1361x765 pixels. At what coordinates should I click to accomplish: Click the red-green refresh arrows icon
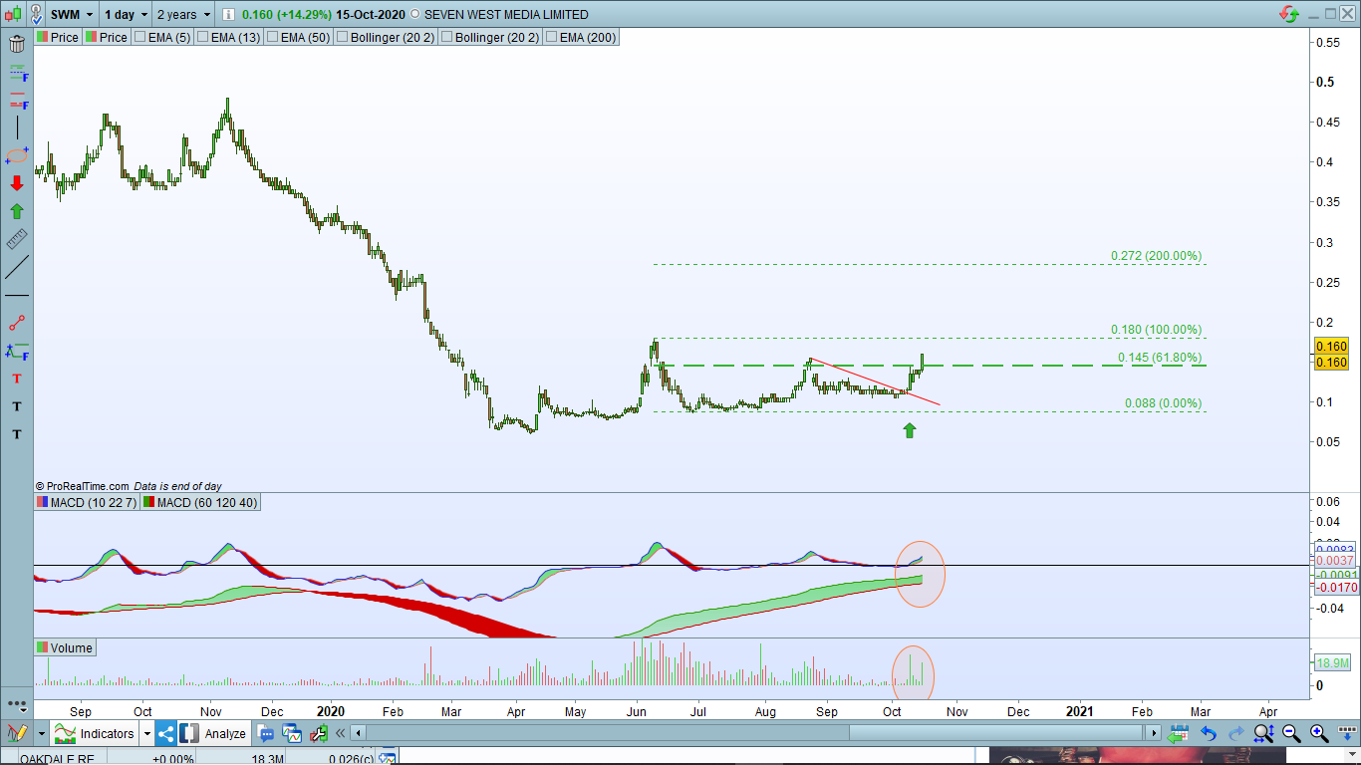click(1289, 14)
